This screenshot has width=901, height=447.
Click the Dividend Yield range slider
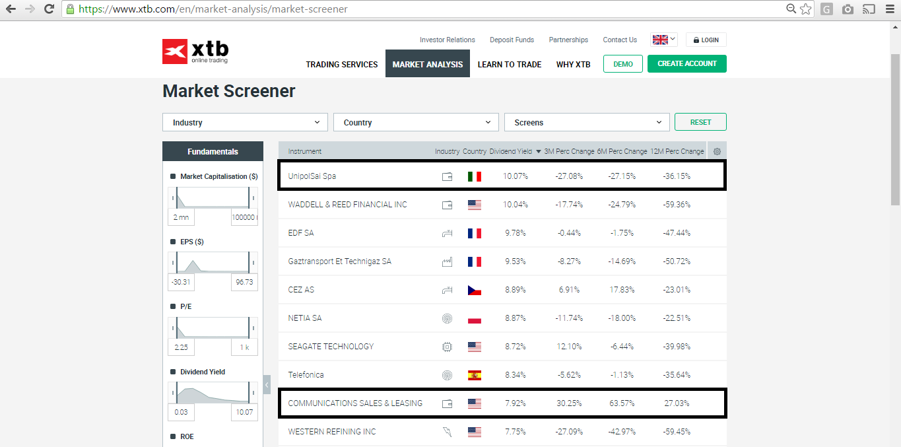click(x=213, y=394)
